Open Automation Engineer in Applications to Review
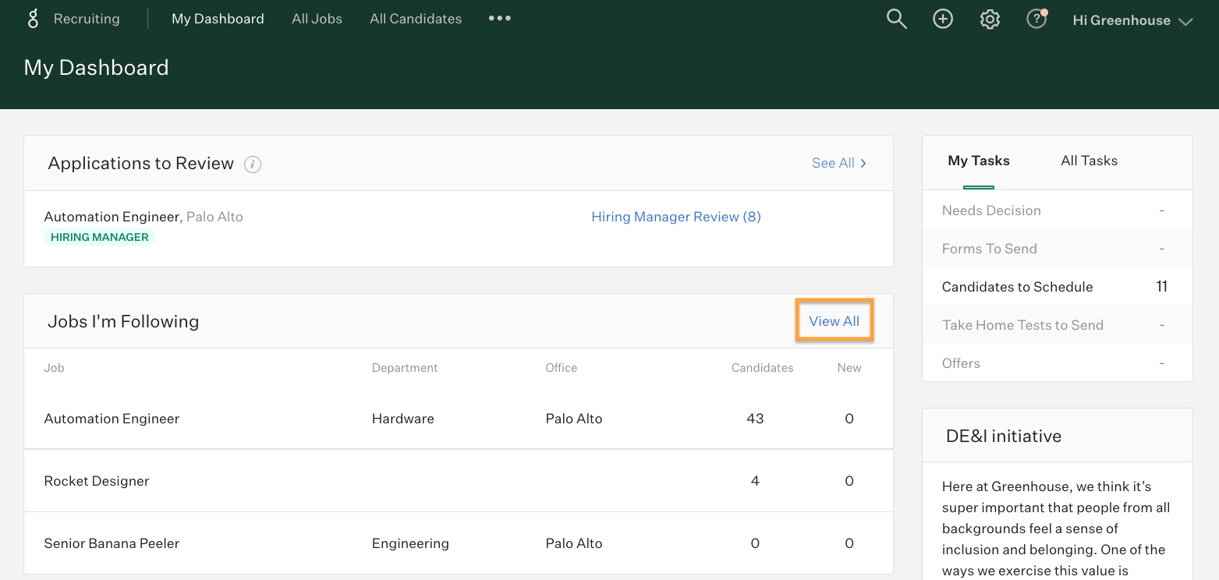1219x580 pixels. click(x=112, y=217)
